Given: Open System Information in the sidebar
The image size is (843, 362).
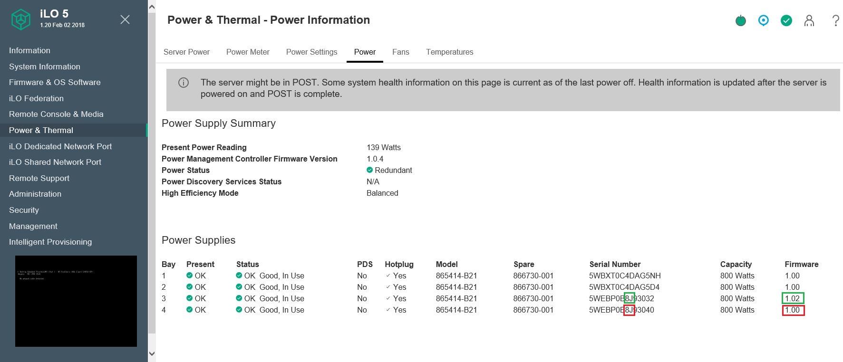Looking at the screenshot, I should click(45, 67).
